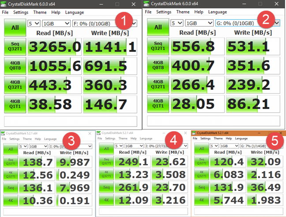Close the F: drive CrystalDiskMark 6.0.0 window
Image resolution: width=286 pixels, height=217 pixels.
point(134,4)
